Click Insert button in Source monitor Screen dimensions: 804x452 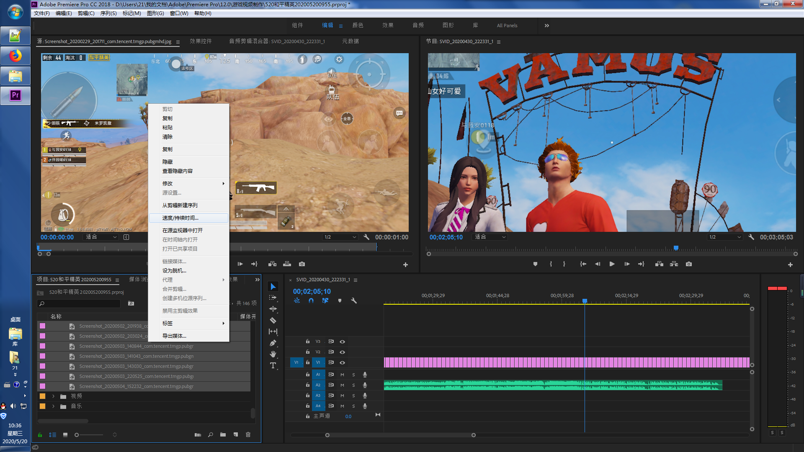point(272,264)
